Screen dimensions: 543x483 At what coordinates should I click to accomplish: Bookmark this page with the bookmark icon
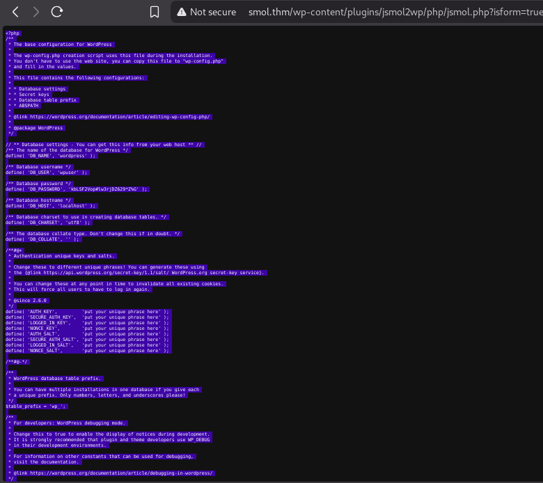(x=155, y=12)
